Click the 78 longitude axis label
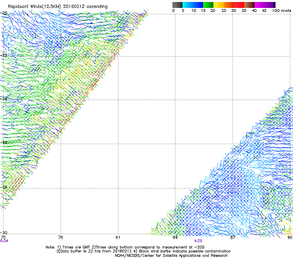 (x=61, y=237)
